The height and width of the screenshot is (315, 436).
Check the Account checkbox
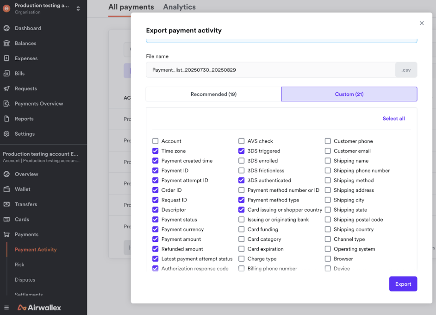coord(156,141)
